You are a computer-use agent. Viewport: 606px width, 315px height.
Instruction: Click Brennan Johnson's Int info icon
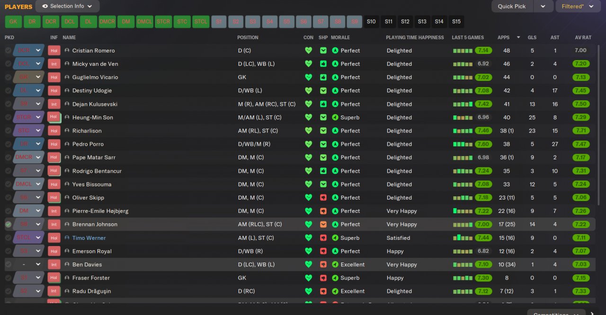click(x=54, y=224)
